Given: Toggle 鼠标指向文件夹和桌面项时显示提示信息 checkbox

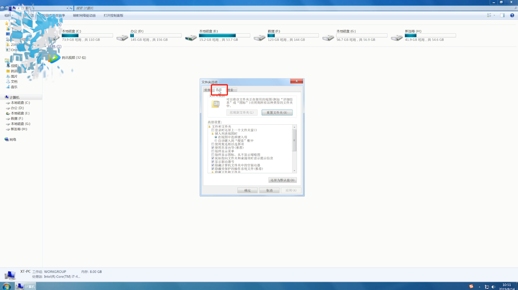Looking at the screenshot, I should point(213,158).
